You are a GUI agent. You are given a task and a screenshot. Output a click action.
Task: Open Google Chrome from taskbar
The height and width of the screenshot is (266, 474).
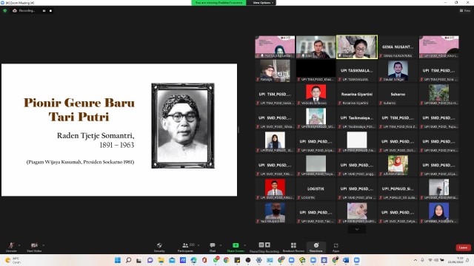pos(226,260)
